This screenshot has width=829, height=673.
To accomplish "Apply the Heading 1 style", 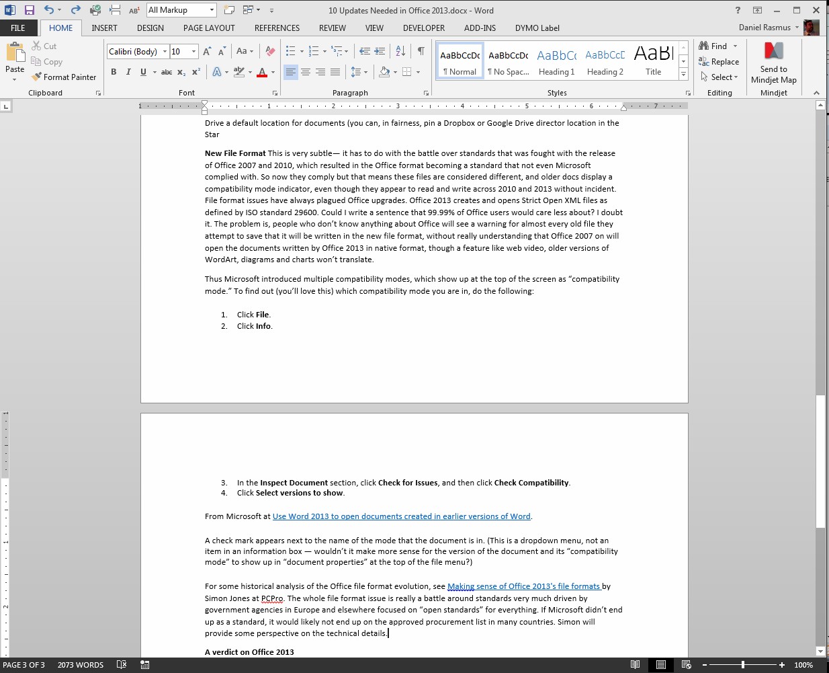I will 557,61.
